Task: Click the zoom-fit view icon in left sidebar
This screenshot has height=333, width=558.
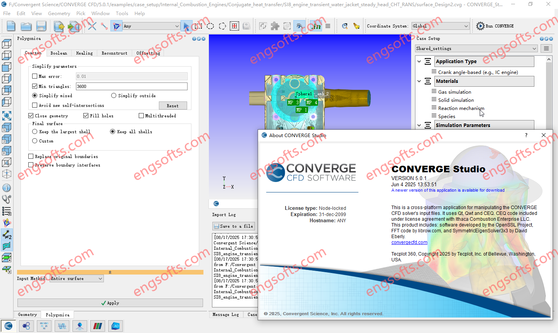Action: [7, 115]
